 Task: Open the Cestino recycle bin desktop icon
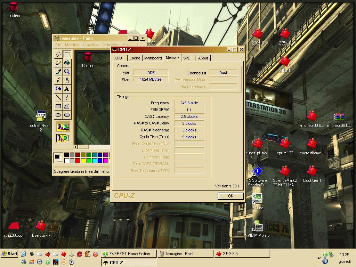click(14, 10)
